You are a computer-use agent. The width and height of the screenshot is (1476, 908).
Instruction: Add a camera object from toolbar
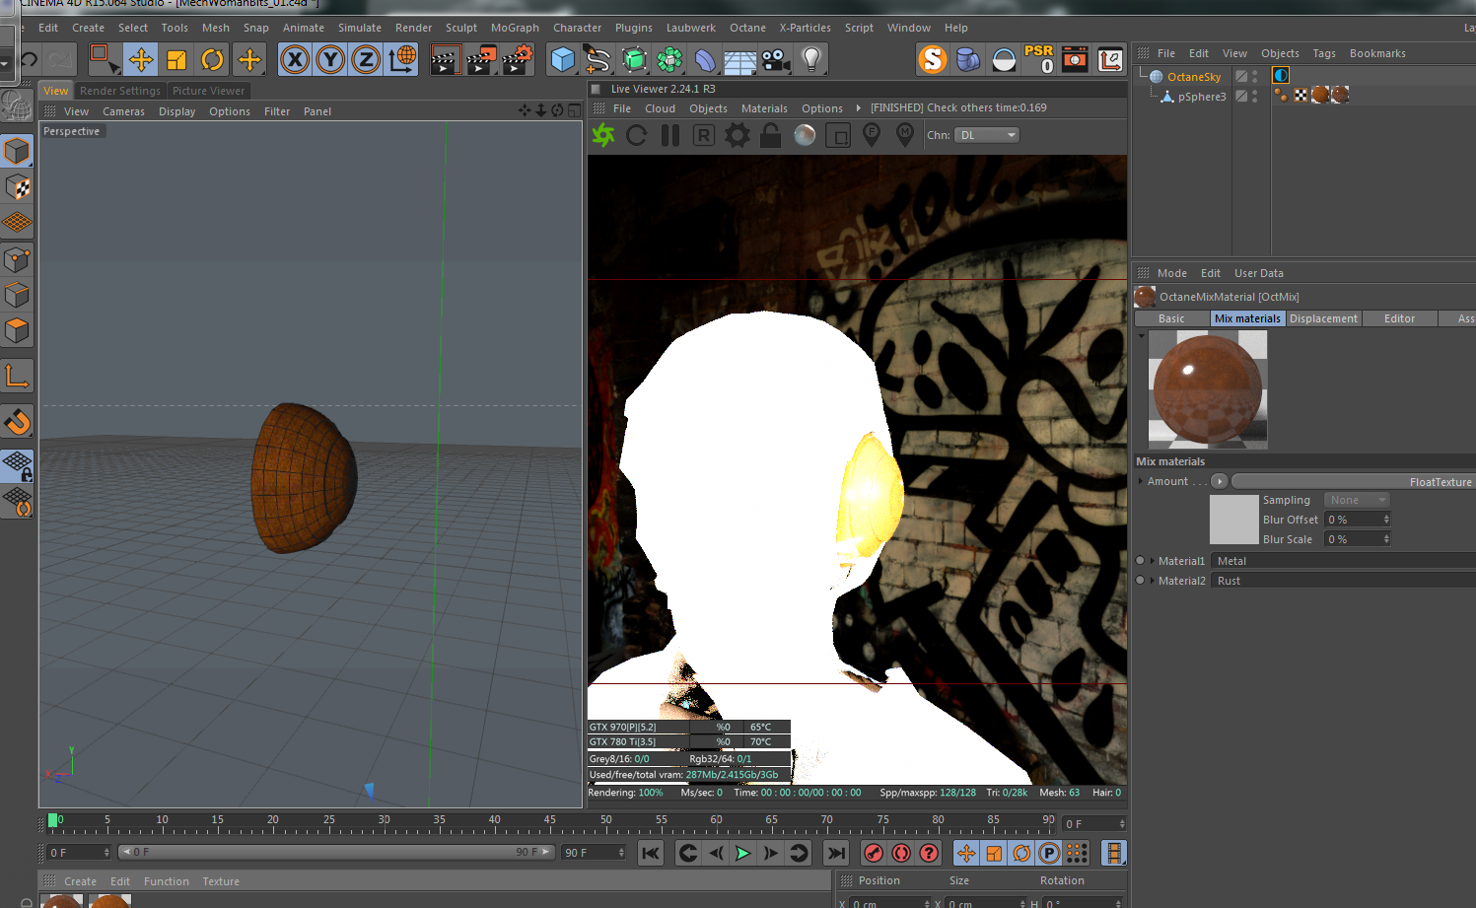(776, 60)
